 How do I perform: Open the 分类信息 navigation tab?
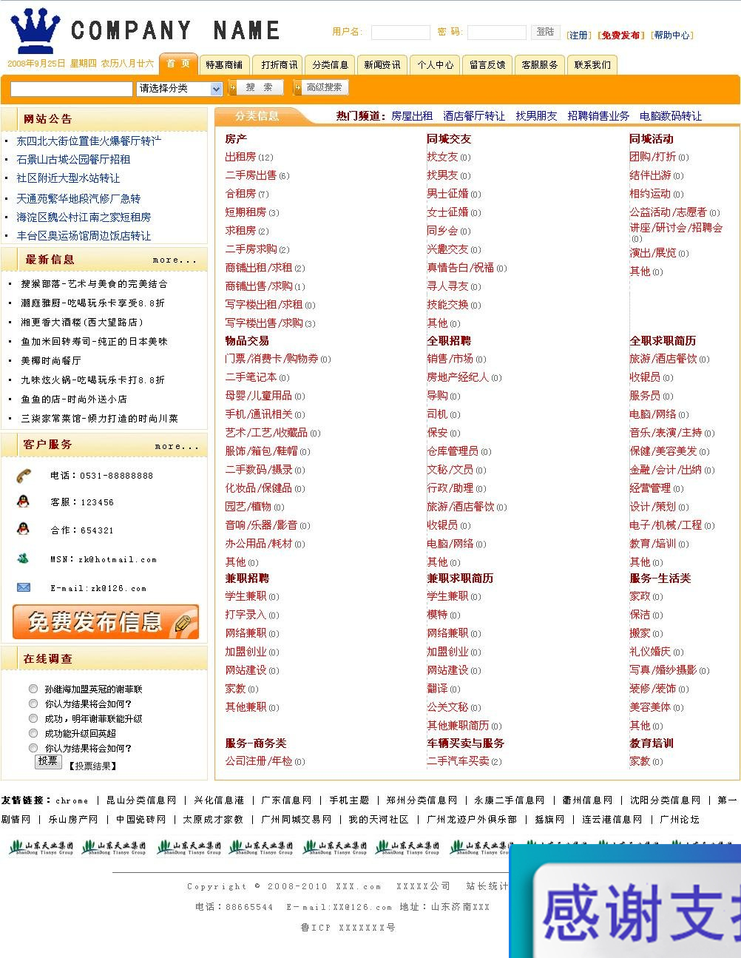point(330,65)
